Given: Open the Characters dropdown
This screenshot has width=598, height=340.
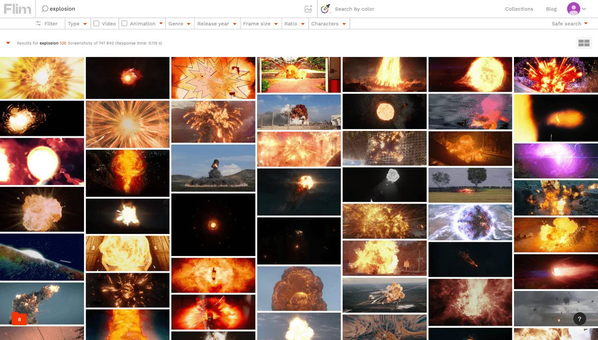Looking at the screenshot, I should coord(329,24).
